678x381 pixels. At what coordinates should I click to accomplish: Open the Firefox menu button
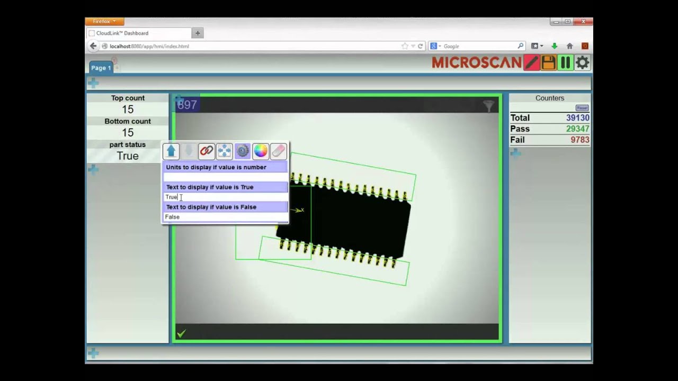[x=104, y=22]
